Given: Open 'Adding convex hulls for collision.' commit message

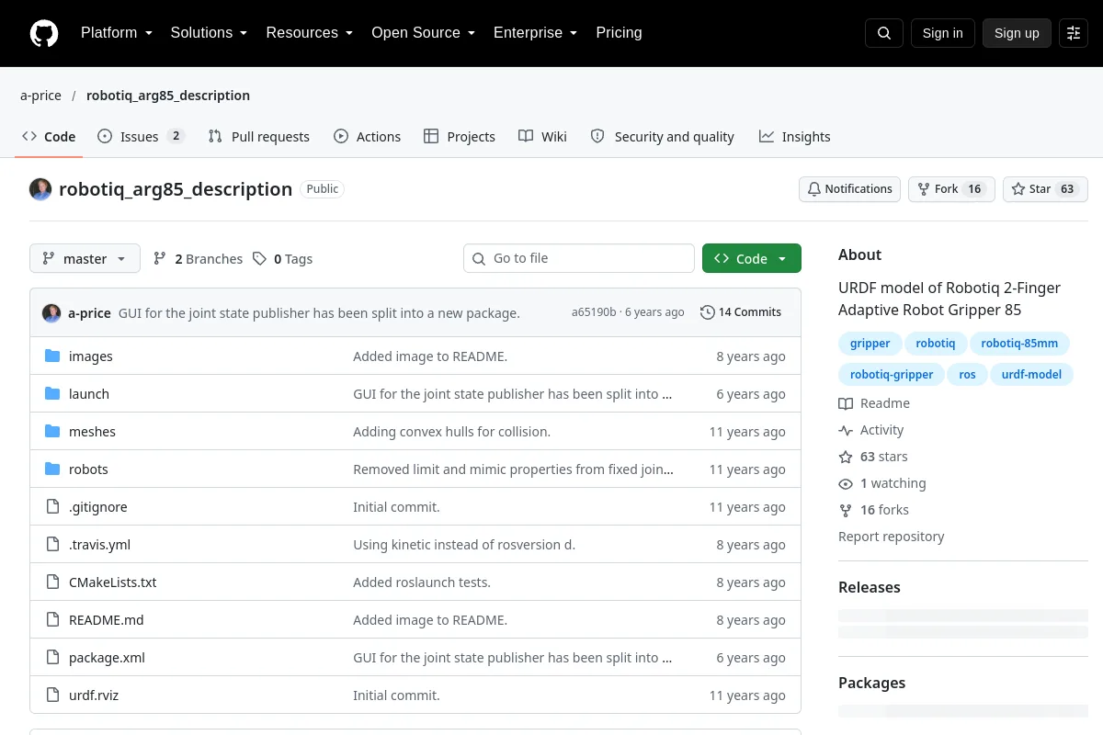Looking at the screenshot, I should [451, 432].
